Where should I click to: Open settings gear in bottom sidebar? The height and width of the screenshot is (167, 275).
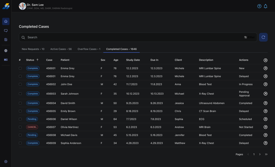click(6, 162)
